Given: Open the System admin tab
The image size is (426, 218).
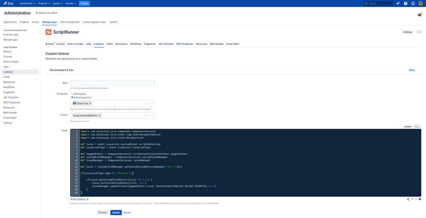Looking at the screenshot, I should tap(113, 22).
